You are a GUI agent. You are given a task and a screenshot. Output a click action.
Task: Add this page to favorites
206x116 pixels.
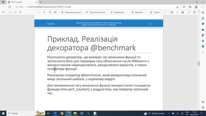click(x=177, y=7)
